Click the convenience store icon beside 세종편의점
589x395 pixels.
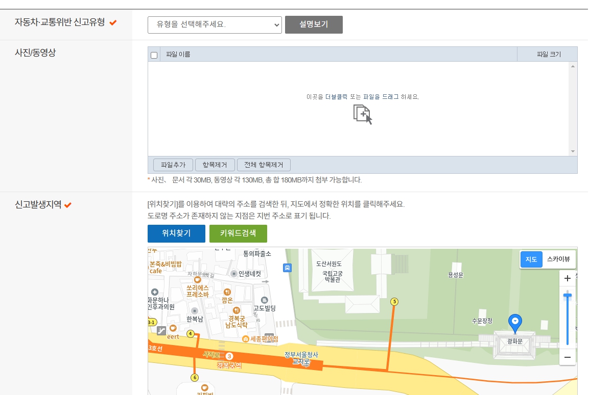[x=245, y=339]
